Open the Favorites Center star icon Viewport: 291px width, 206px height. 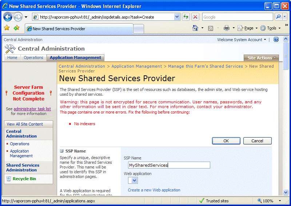[7, 28]
